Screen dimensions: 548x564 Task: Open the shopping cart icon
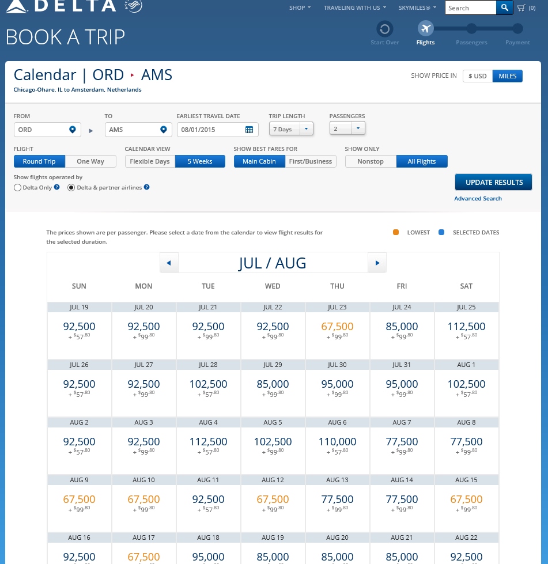click(521, 8)
